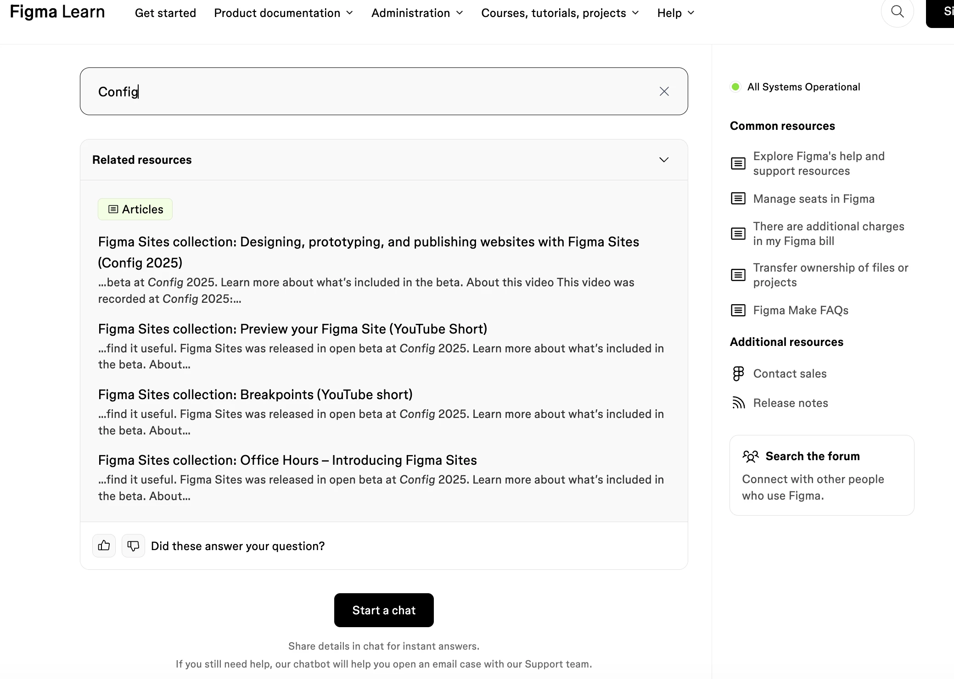The height and width of the screenshot is (679, 954).
Task: Open the Help menu
Action: (x=675, y=13)
